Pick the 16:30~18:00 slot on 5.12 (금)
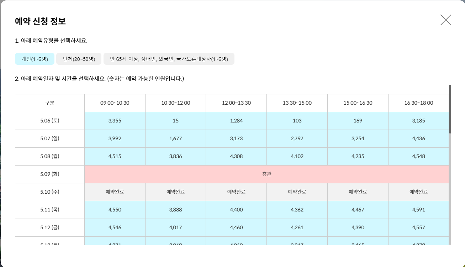The image size is (465, 267). [418, 227]
